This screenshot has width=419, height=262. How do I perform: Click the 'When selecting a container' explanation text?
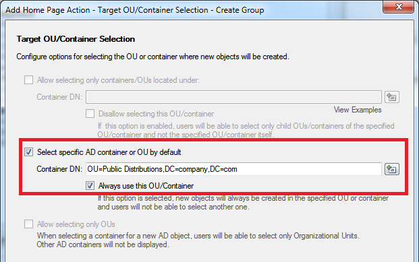tap(198, 240)
